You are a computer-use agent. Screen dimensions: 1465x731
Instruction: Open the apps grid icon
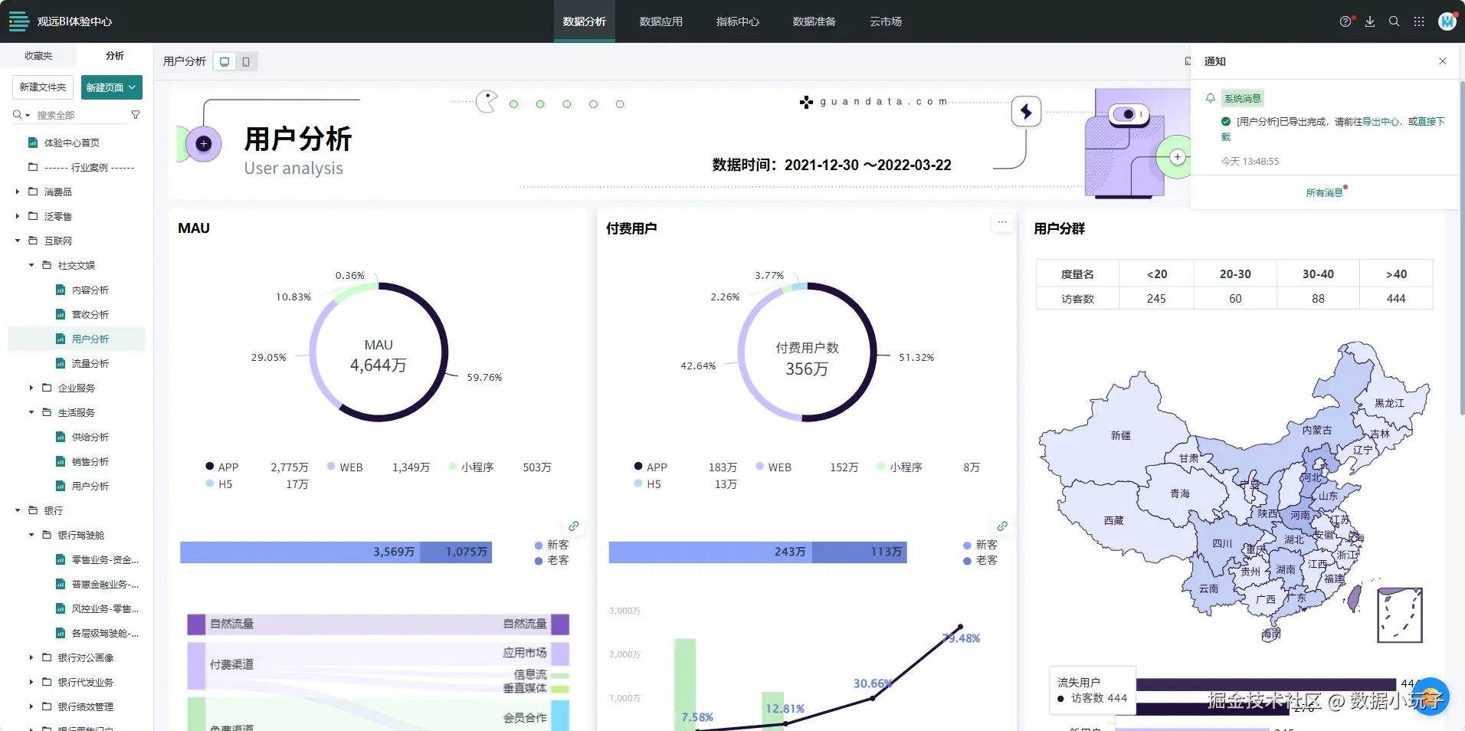(1419, 21)
